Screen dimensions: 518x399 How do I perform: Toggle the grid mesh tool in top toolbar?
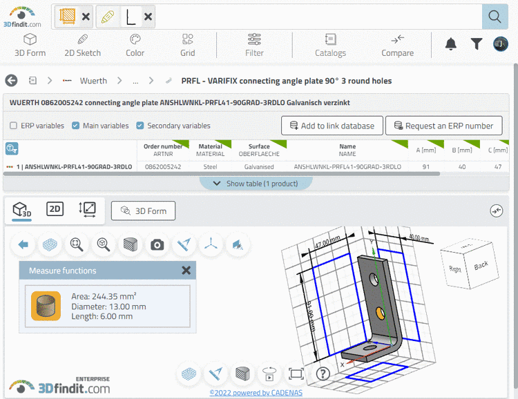(50, 245)
